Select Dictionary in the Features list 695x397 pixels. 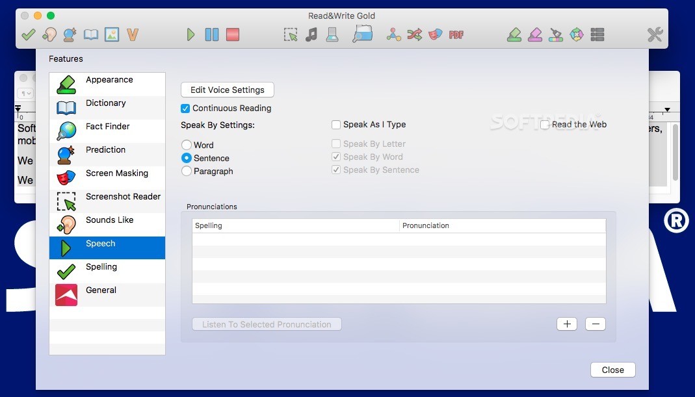click(x=107, y=108)
